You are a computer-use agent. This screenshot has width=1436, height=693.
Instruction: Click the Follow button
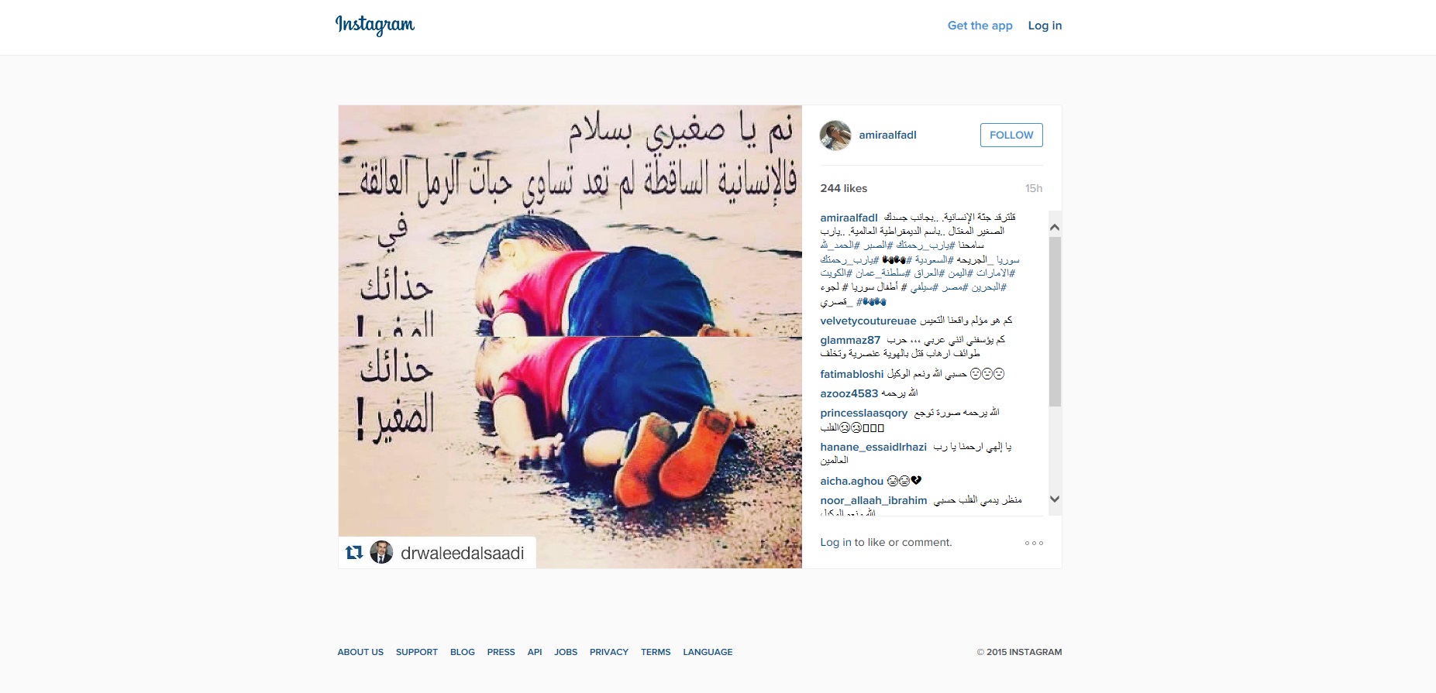click(1011, 135)
